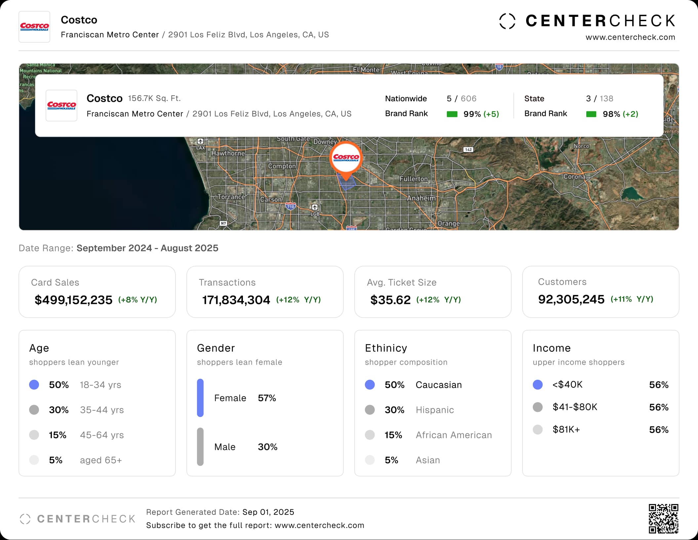
Task: Click the +11% Y/Y customers change
Action: point(632,299)
